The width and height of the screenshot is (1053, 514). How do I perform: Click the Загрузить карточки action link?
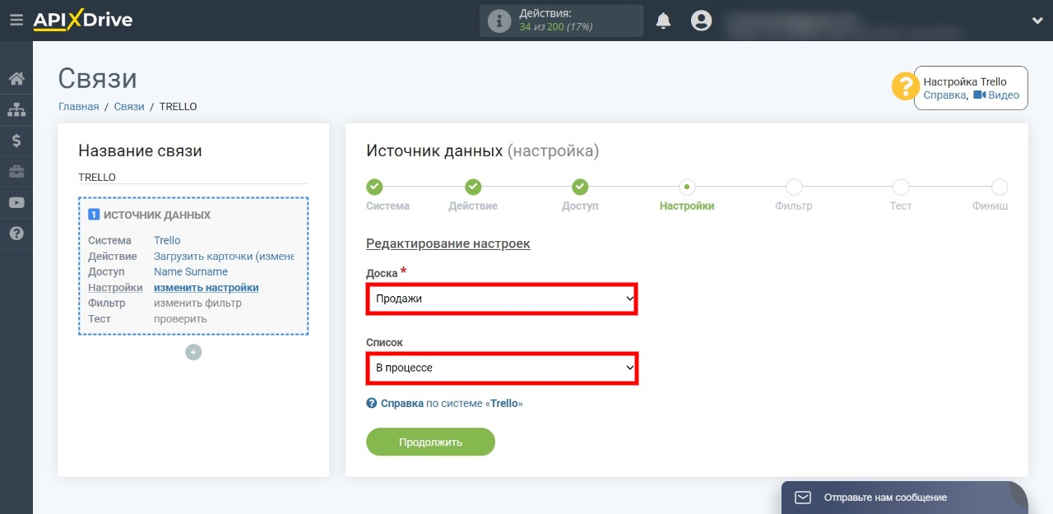[224, 257]
